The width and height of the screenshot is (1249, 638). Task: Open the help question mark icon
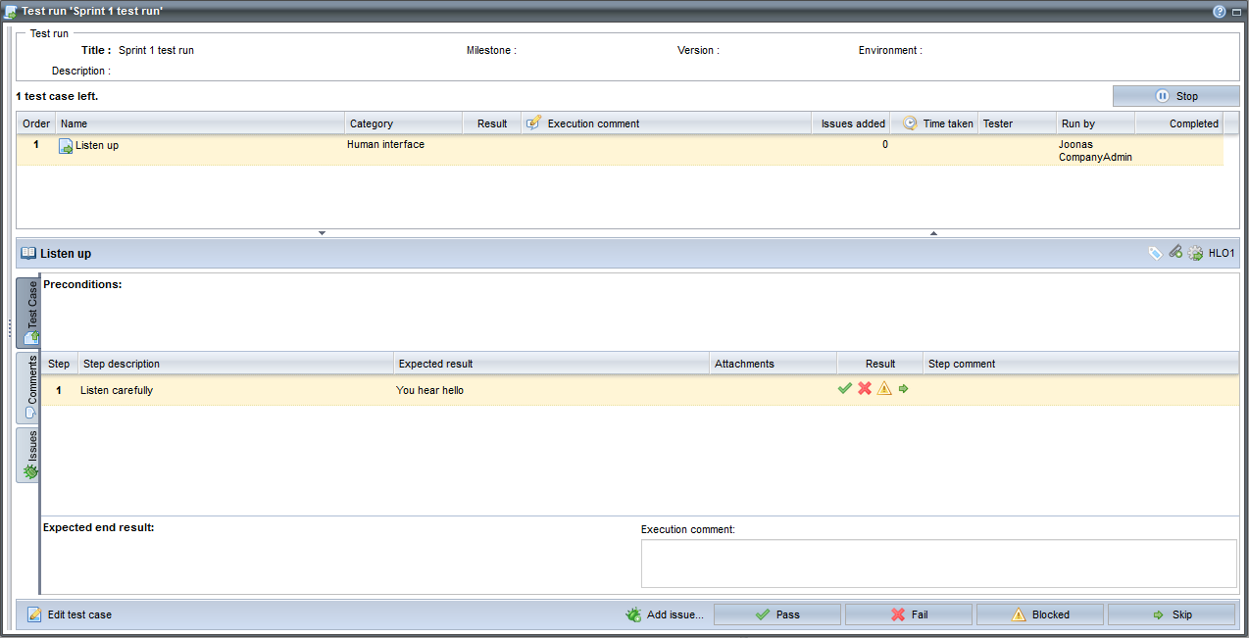click(1220, 12)
